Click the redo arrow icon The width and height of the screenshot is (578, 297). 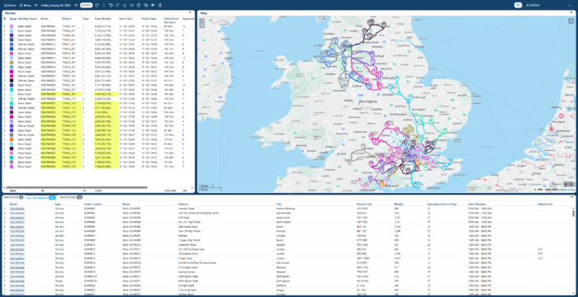point(117,5)
